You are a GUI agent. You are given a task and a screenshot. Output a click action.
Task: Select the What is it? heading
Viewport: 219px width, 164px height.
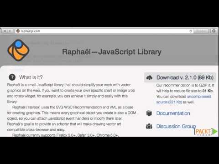[31, 77]
